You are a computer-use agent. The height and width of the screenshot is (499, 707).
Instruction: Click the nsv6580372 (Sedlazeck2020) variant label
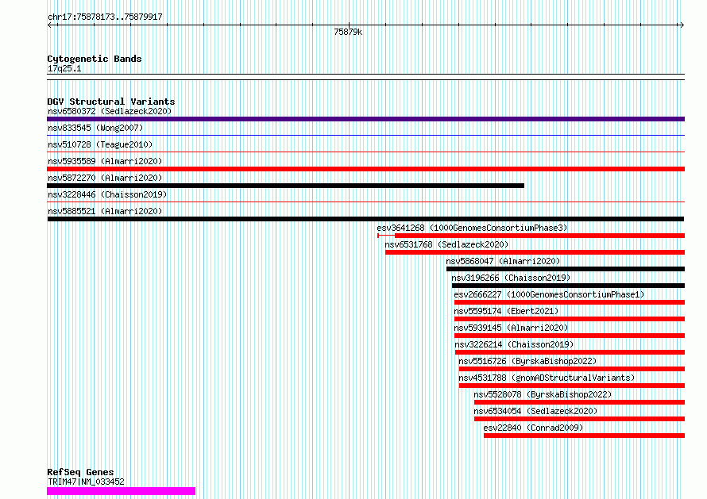[110, 111]
